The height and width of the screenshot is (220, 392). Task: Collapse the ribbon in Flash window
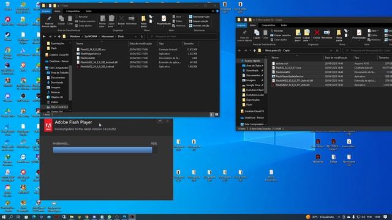click(x=213, y=11)
